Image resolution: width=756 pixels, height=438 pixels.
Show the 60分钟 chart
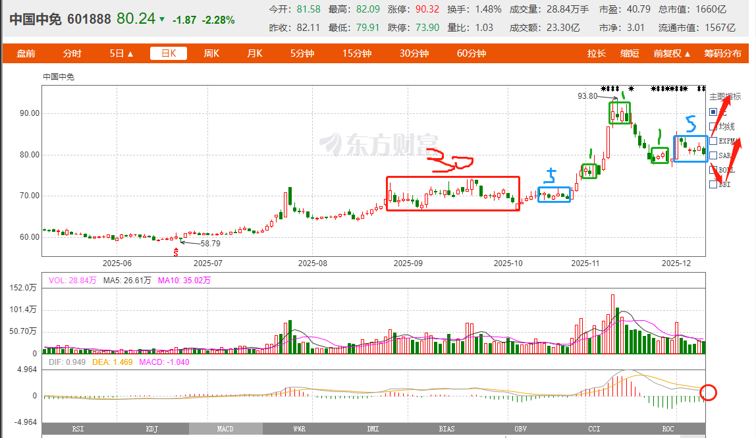click(x=472, y=53)
